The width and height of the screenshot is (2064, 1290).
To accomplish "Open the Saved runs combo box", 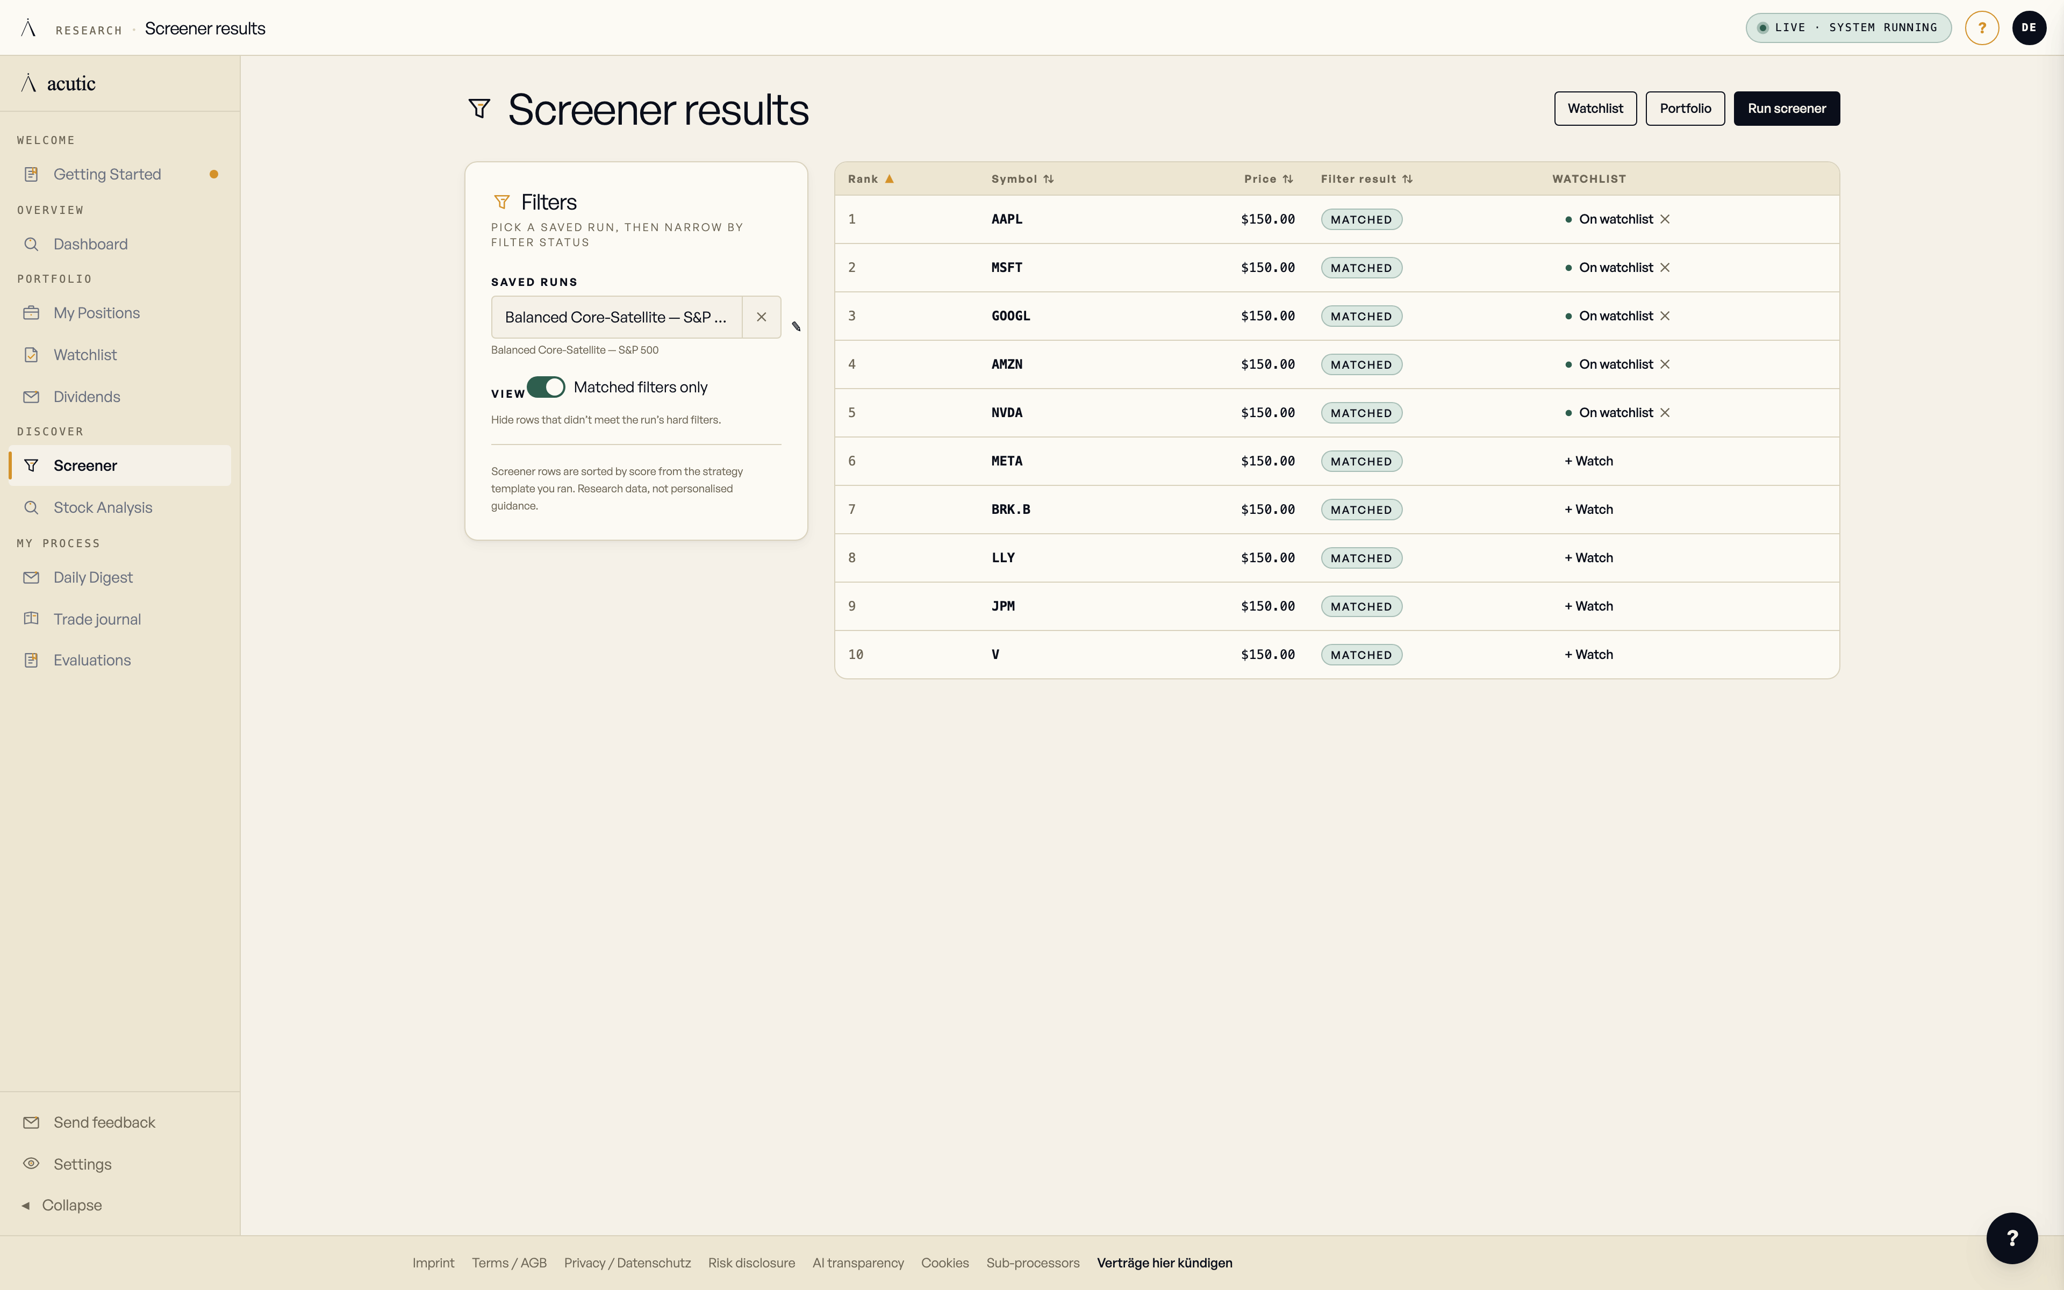I will (617, 317).
